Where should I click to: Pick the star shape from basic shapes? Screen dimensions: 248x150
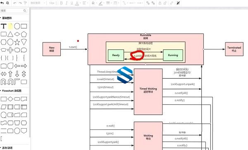tap(17, 42)
